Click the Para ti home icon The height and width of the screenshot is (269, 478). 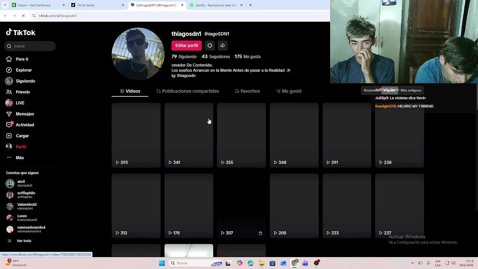pyautogui.click(x=9, y=59)
